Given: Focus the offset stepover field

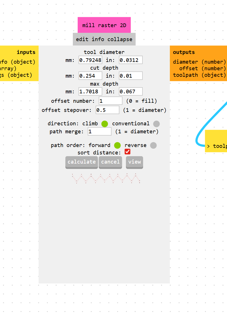Looking at the screenshot, I should pyautogui.click(x=108, y=110).
